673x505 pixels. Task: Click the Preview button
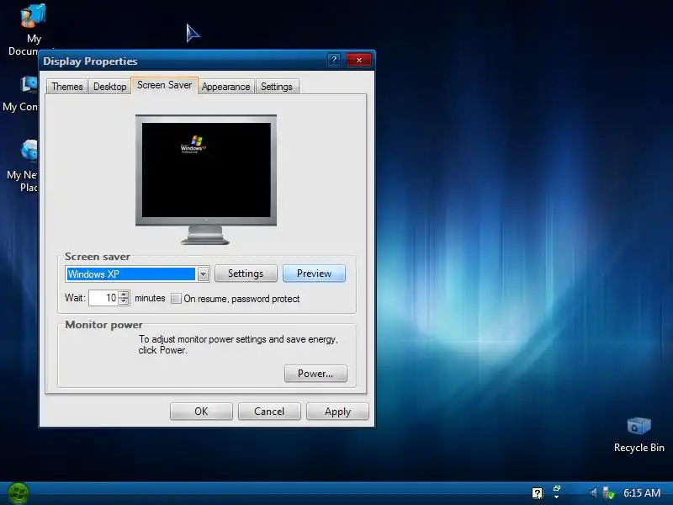coord(314,274)
